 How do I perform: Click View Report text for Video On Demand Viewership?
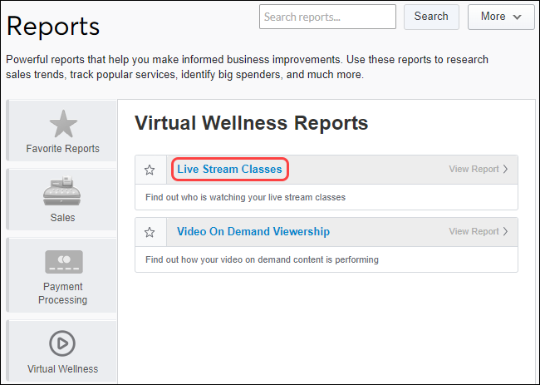[x=474, y=232]
